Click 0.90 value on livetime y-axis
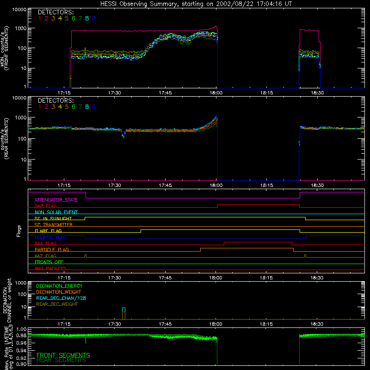This screenshot has width=370, height=370. click(21, 364)
